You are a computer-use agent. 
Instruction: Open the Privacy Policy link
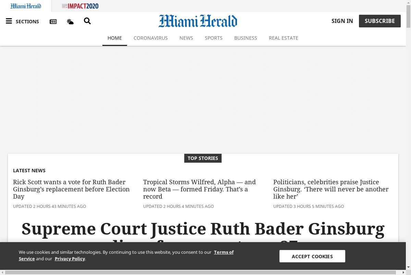pyautogui.click(x=70, y=259)
